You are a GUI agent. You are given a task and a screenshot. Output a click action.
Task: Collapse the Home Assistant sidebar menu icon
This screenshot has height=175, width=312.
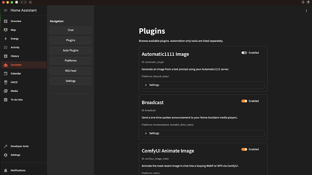[5, 10]
